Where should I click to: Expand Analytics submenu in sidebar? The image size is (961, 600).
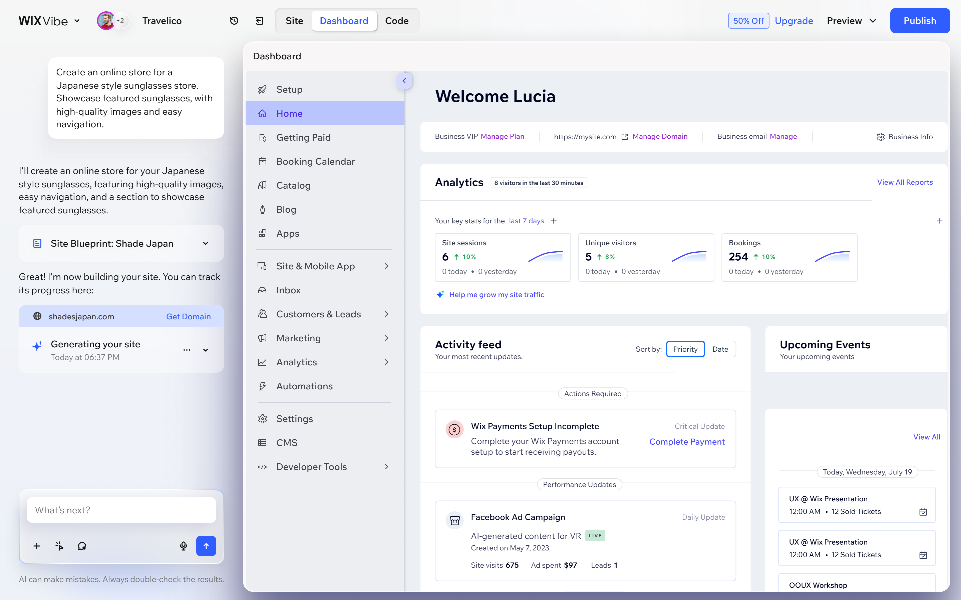(386, 362)
